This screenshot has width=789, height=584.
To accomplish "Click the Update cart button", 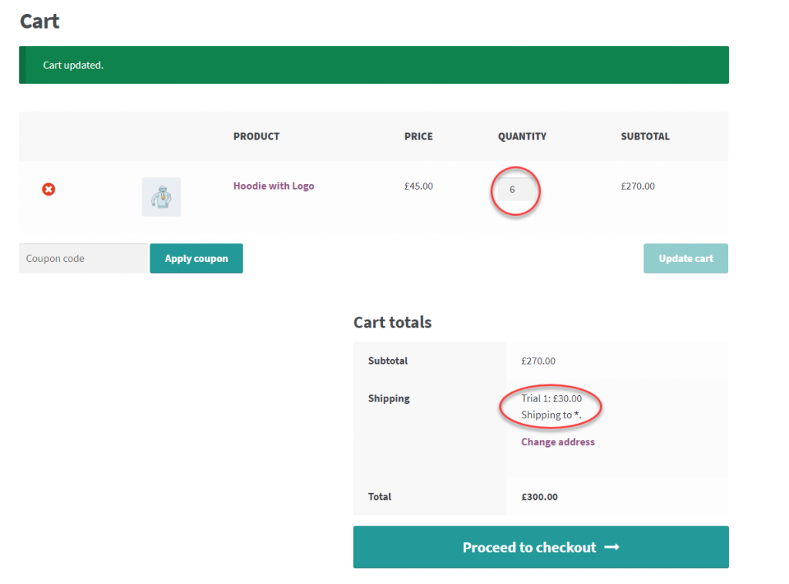I will click(686, 259).
